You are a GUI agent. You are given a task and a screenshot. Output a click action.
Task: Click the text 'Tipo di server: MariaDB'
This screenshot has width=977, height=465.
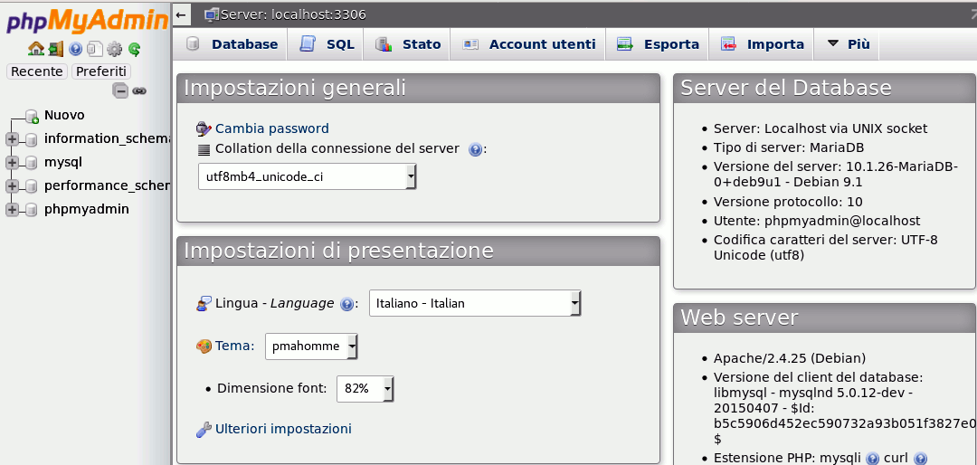tap(789, 147)
